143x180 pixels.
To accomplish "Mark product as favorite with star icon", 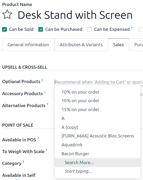I will [x=7, y=15].
